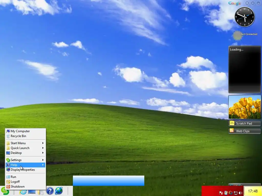Click the green Settings icon in menu
Screen dimensions: 262x196
(8, 160)
